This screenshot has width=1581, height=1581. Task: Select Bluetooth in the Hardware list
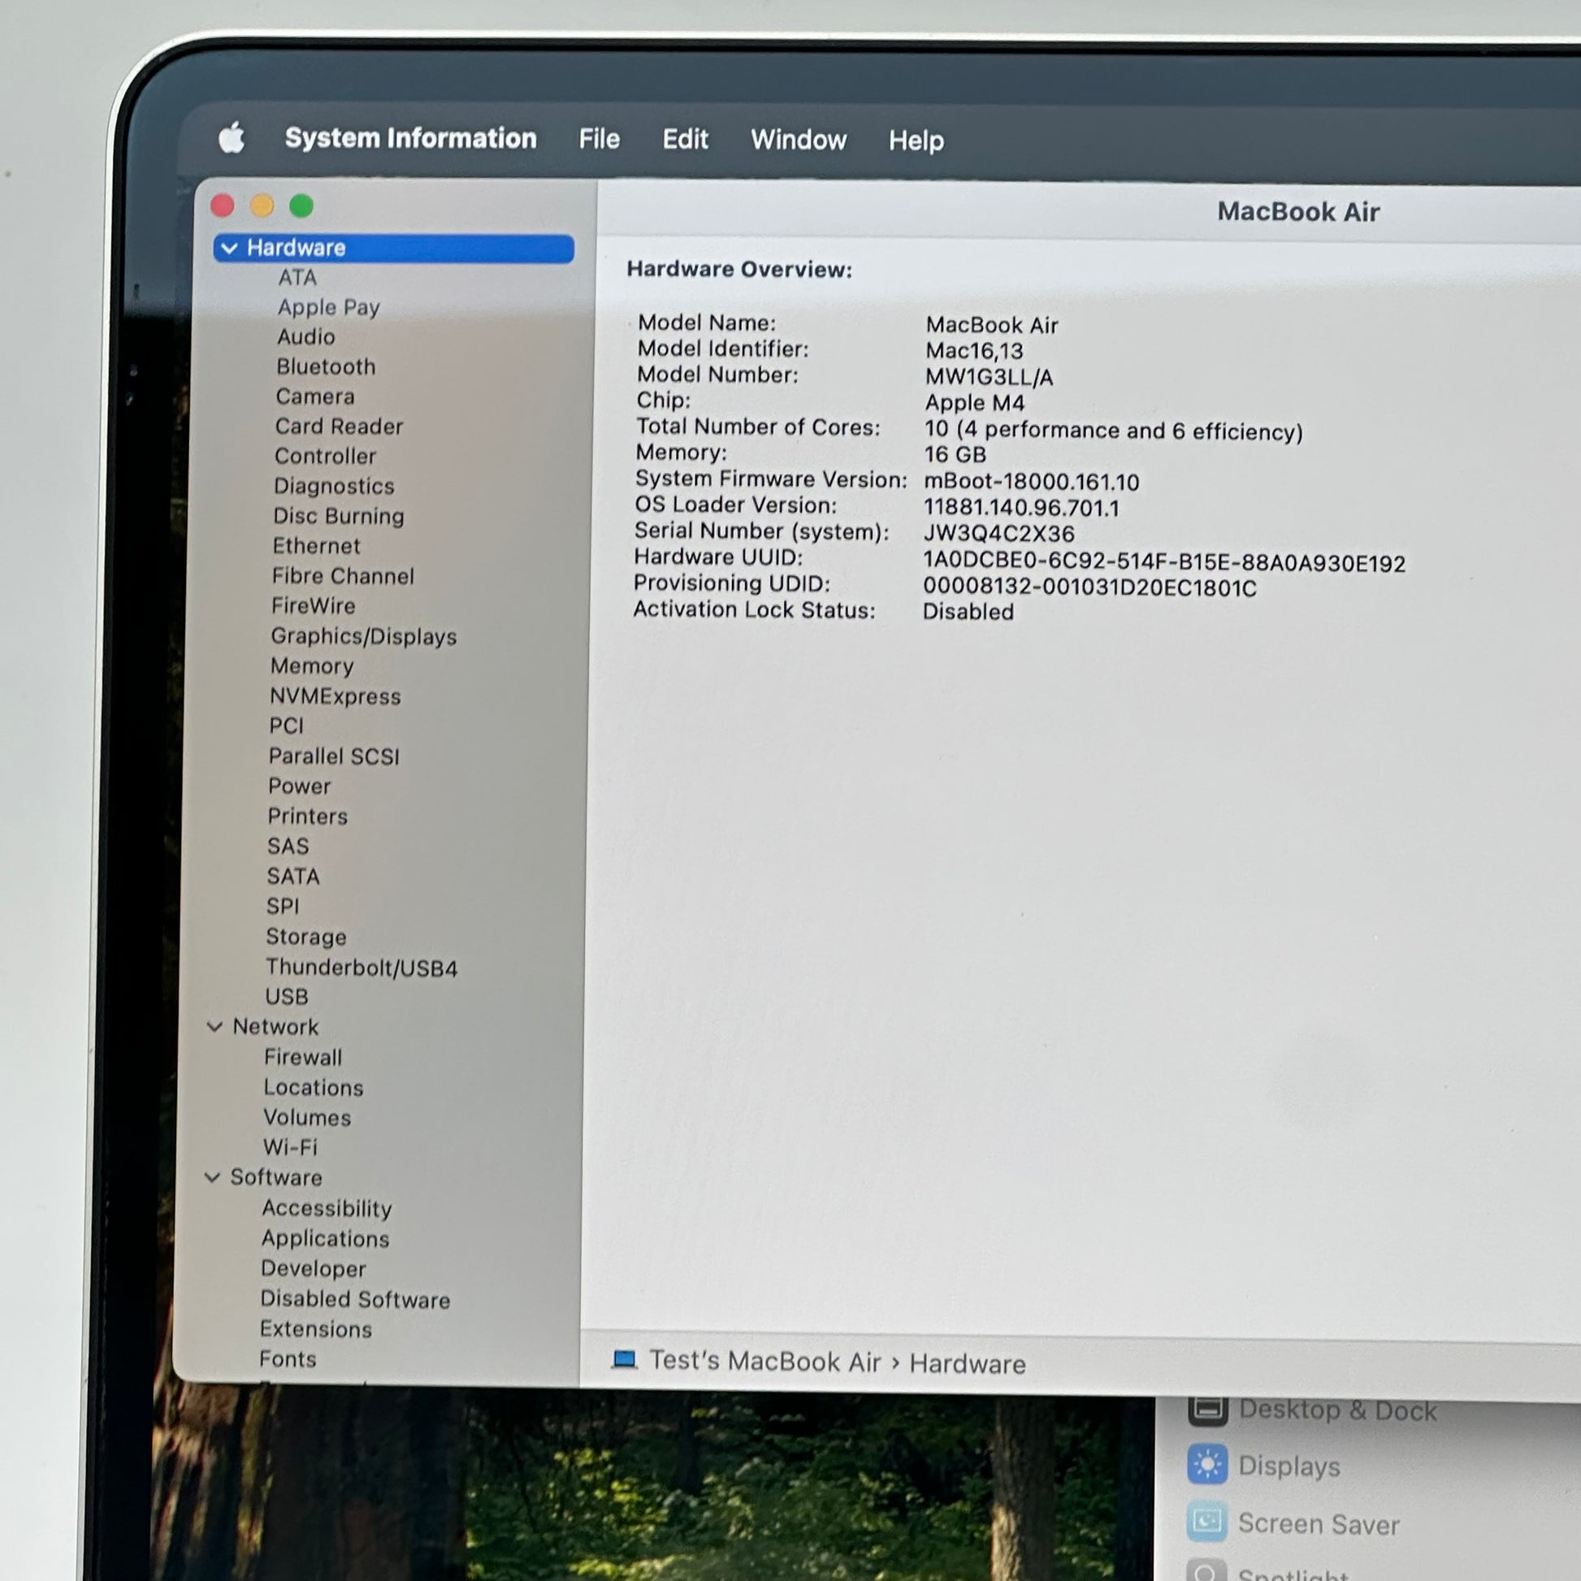[326, 366]
